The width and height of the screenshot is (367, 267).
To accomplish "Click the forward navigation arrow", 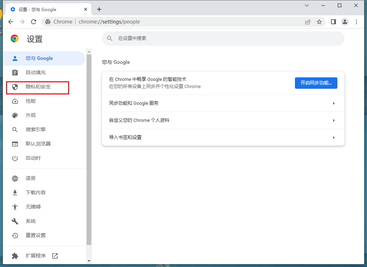I will (x=22, y=22).
